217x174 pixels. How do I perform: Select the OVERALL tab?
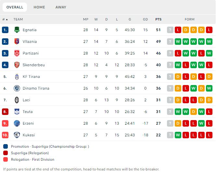tap(15, 7)
